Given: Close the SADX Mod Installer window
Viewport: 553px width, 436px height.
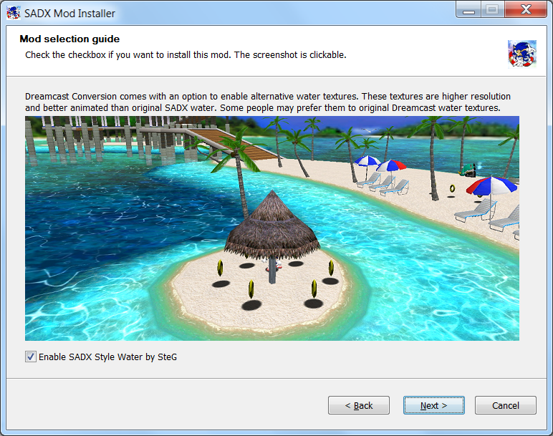Looking at the screenshot, I should [526, 9].
